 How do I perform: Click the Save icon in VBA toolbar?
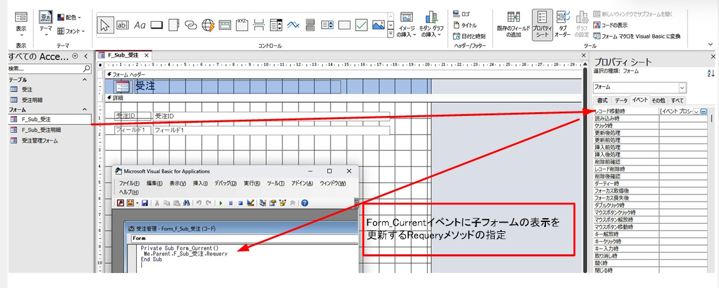pyautogui.click(x=144, y=203)
